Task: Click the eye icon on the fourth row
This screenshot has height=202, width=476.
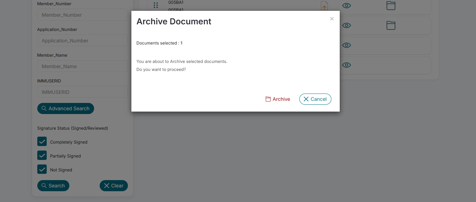Action: click(x=346, y=65)
